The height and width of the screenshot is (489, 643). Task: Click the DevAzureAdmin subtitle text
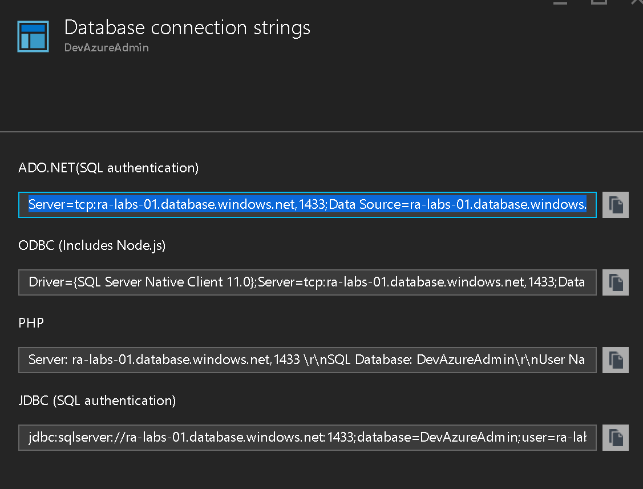pos(107,48)
